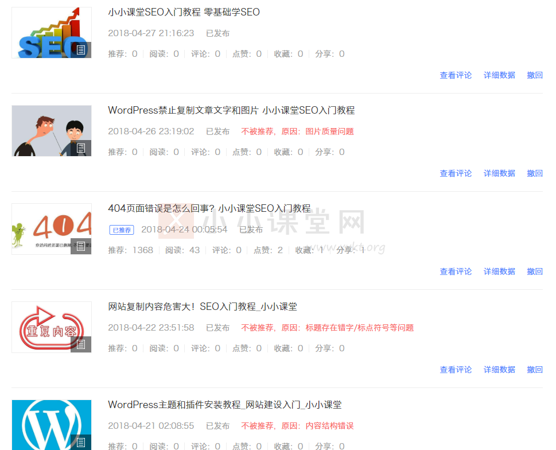This screenshot has height=450, width=556.
Task: Open the 重复内容 red arrow thumbnail
Action: tap(52, 327)
